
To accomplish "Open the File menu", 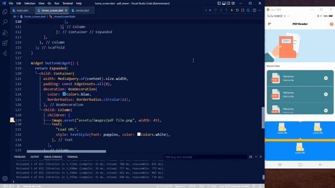I will tap(11, 4).
